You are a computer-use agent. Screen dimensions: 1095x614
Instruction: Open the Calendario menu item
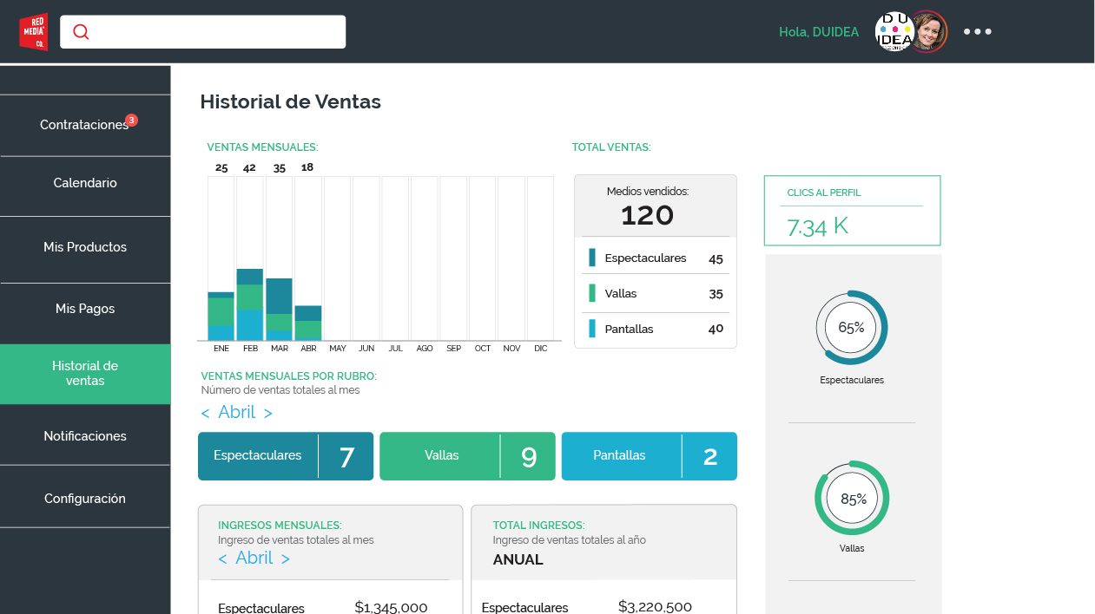pos(85,184)
